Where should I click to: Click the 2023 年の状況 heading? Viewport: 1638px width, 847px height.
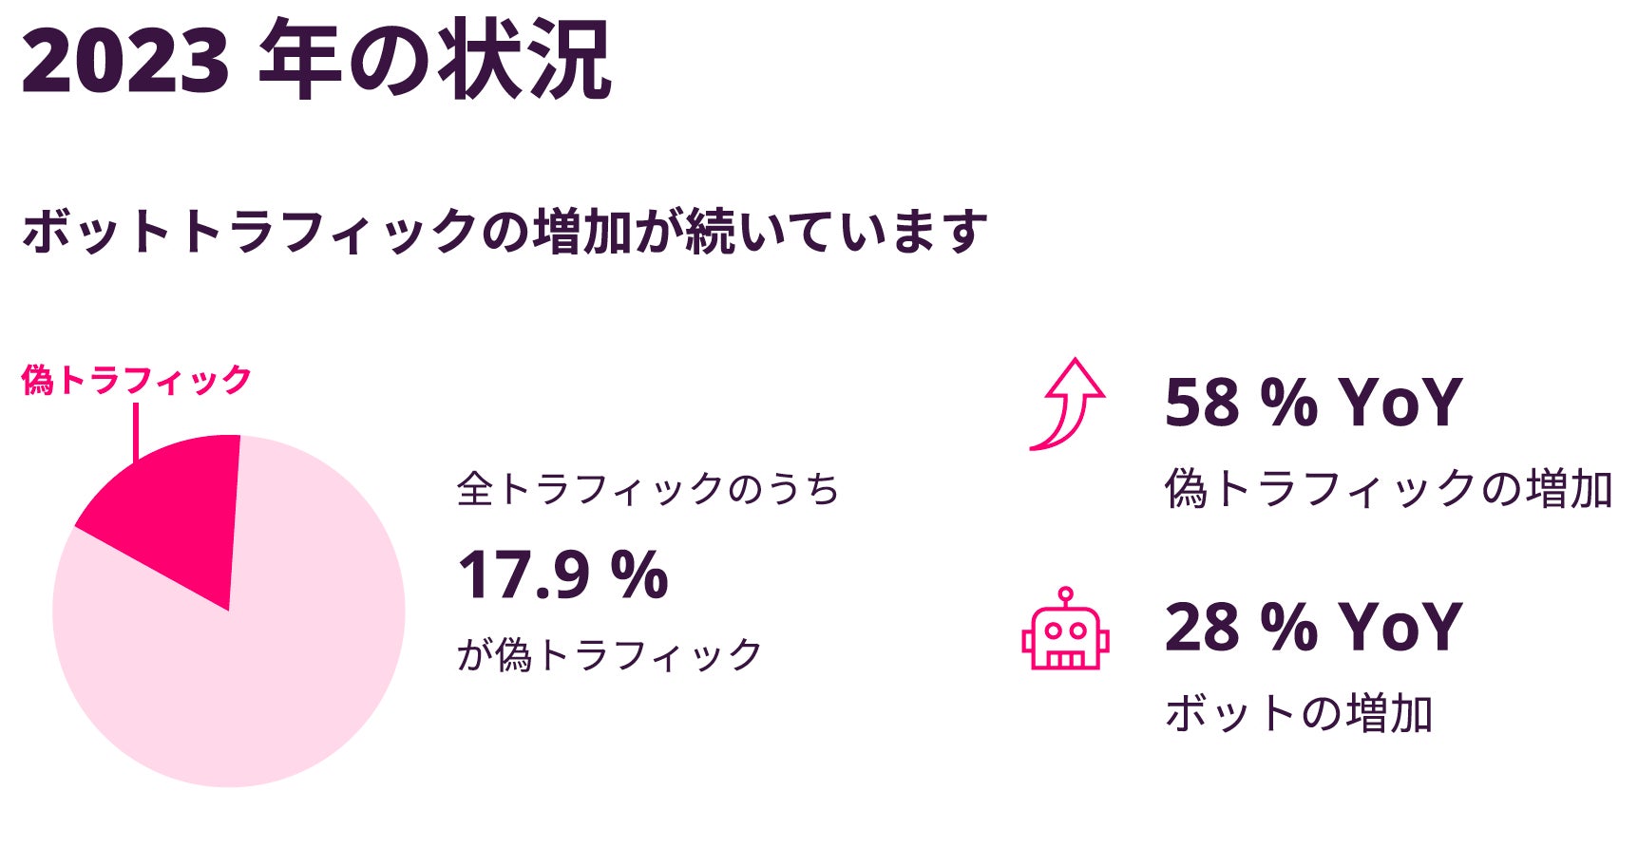[x=316, y=62]
